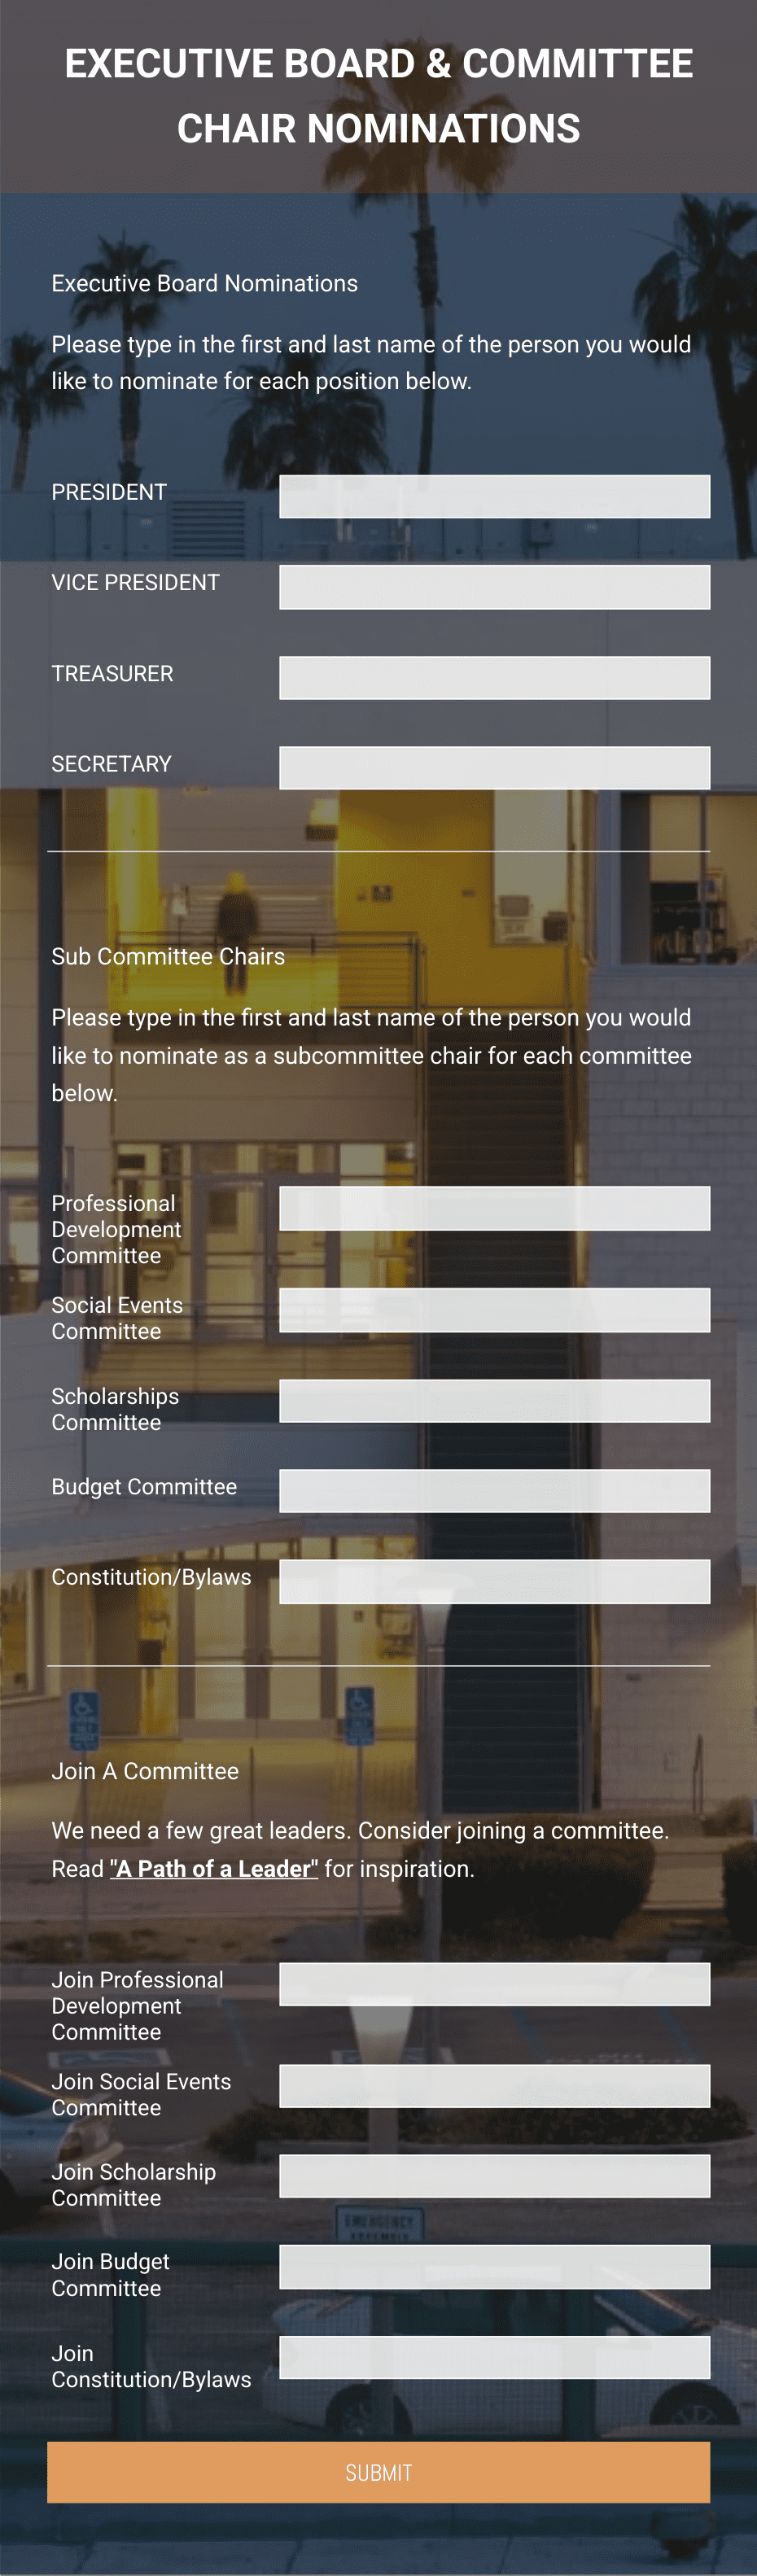Select the Scholarships Committee chair input
Image resolution: width=757 pixels, height=2576 pixels.
494,1401
